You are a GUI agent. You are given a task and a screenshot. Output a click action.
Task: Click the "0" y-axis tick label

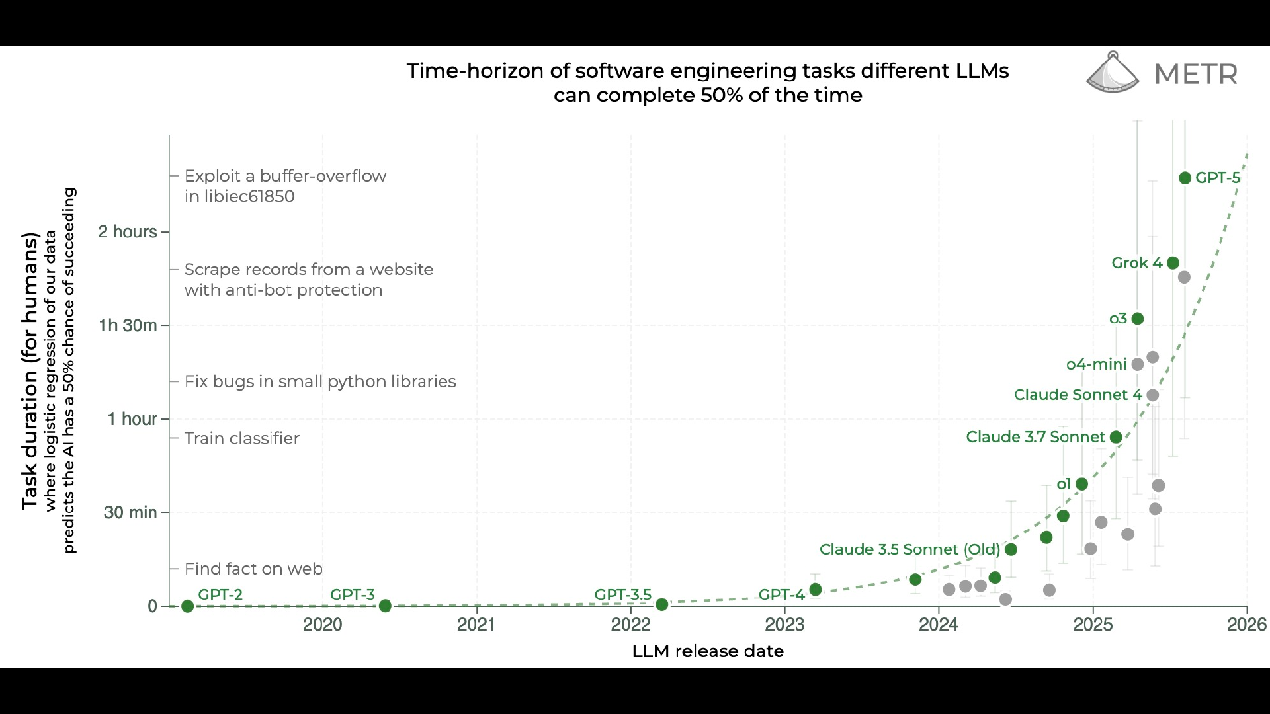(153, 606)
